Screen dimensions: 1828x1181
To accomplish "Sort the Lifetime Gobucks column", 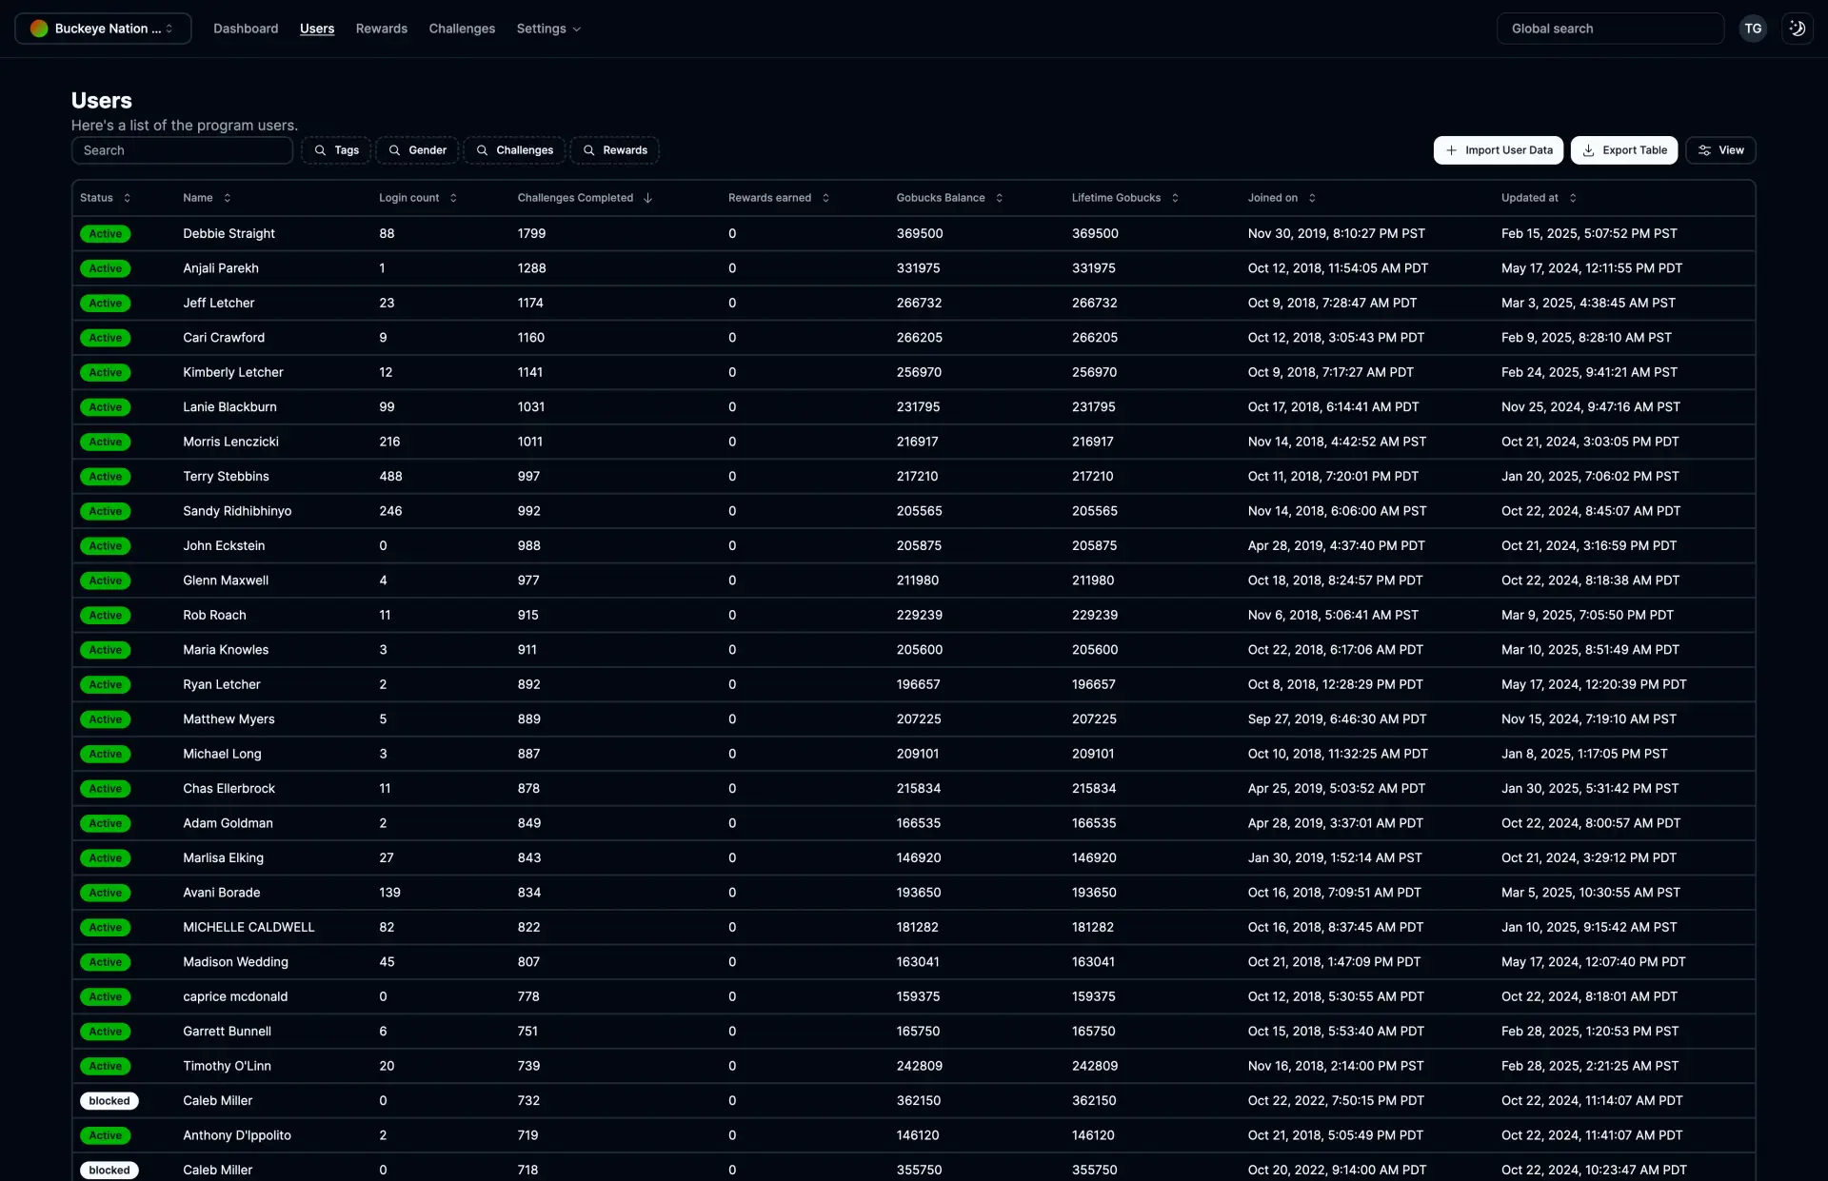I will coord(1175,198).
